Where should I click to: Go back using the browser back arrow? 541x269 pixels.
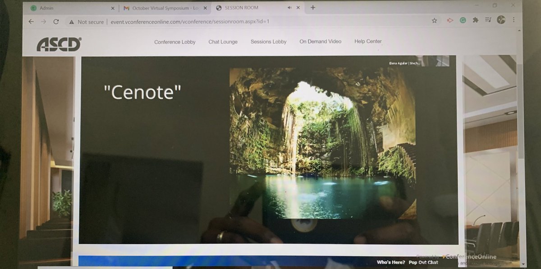coord(31,22)
